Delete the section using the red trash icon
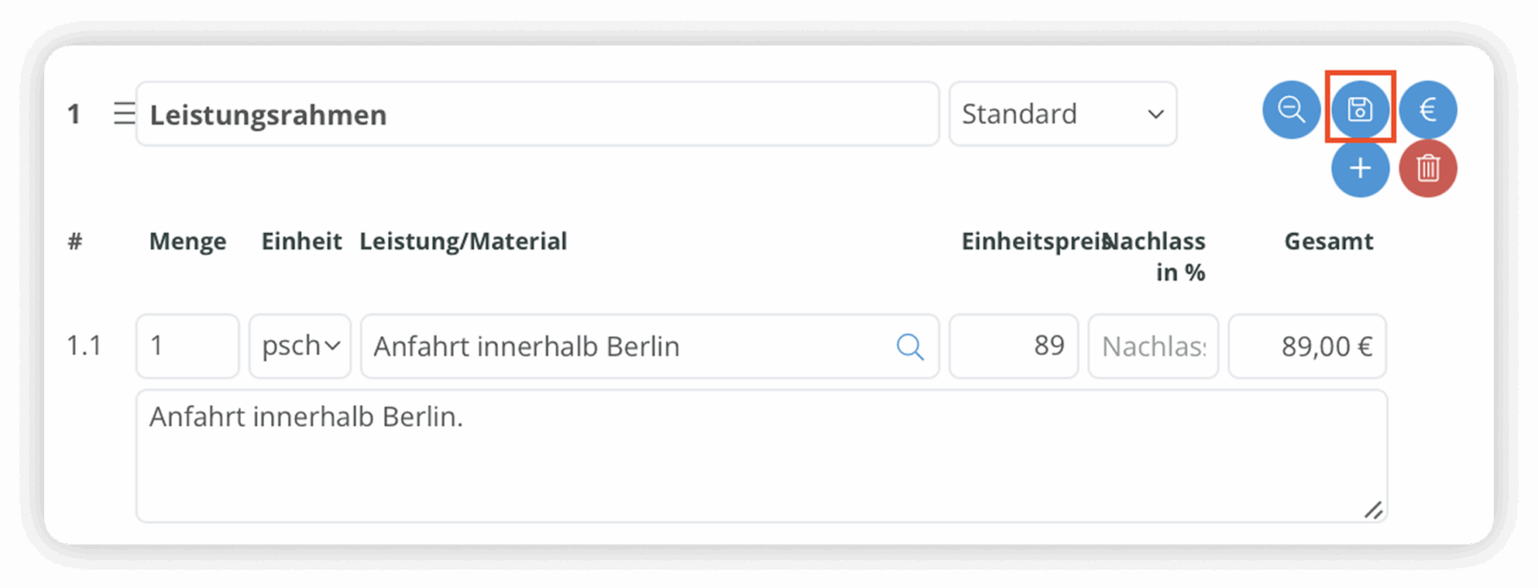1538x588 pixels. (x=1428, y=168)
